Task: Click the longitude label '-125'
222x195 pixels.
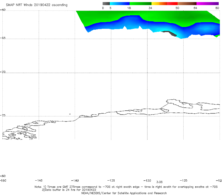Action: coord(184,181)
